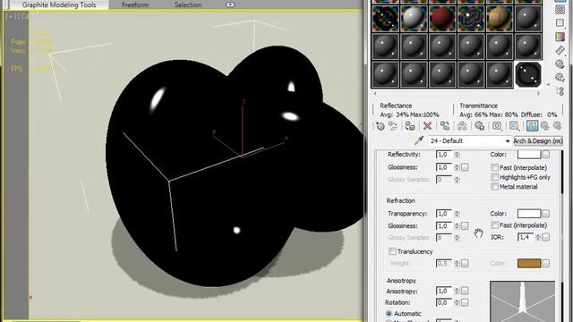
Task: Click reflection Glossiness spinner arrows
Action: 457,167
